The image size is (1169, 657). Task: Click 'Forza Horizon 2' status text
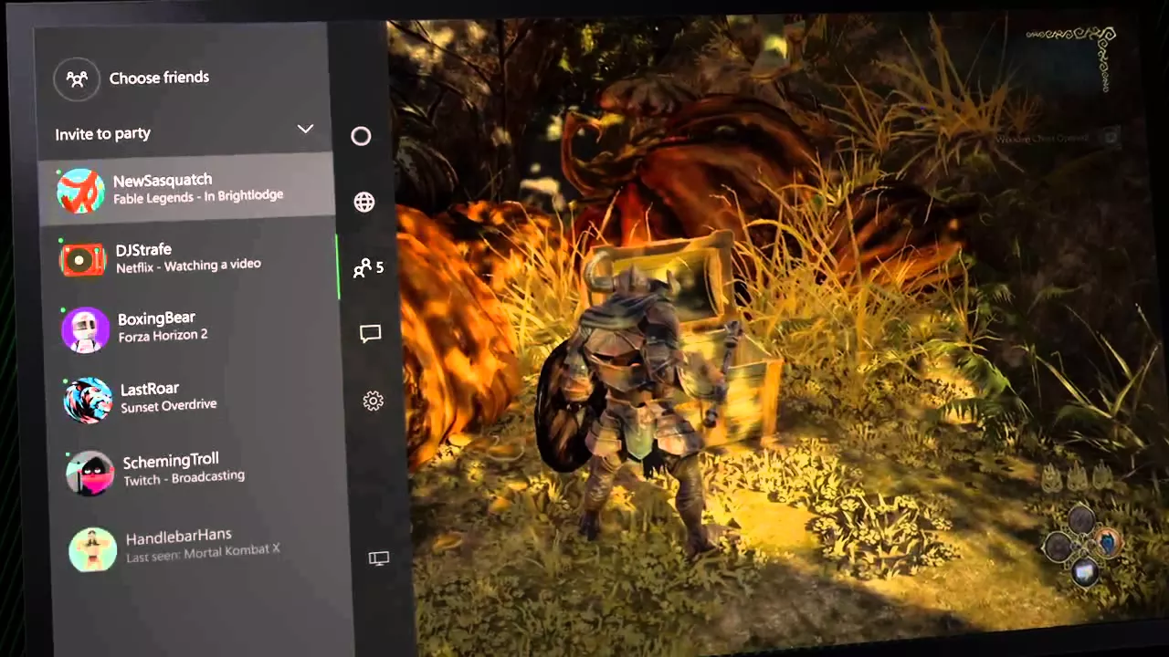click(163, 336)
